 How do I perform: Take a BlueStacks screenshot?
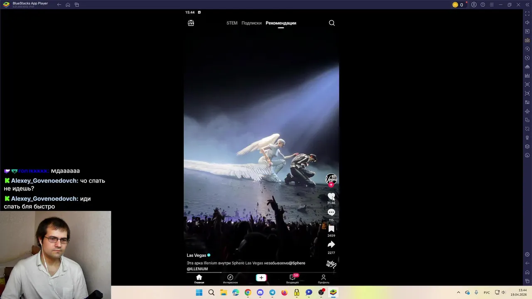pyautogui.click(x=527, y=84)
